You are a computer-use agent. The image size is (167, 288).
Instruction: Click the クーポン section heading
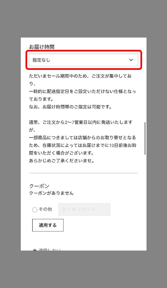coord(39,186)
